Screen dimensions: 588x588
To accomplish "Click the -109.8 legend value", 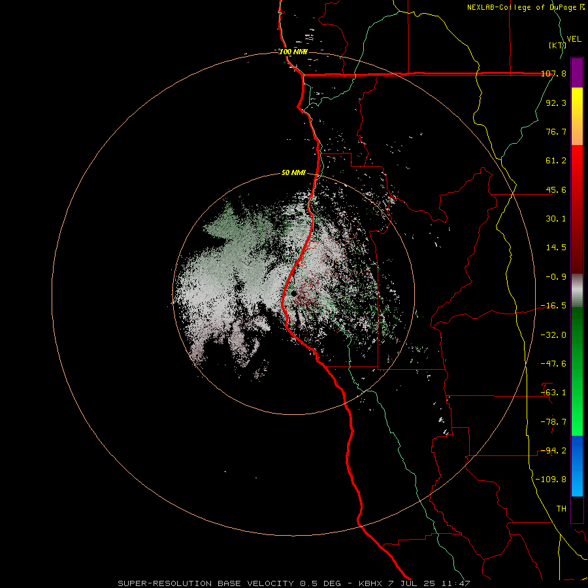I will pos(551,480).
